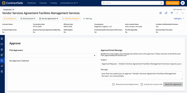Screen dimensions: 187x93
Task: Click the Send For Approval button
Action: [173, 84]
